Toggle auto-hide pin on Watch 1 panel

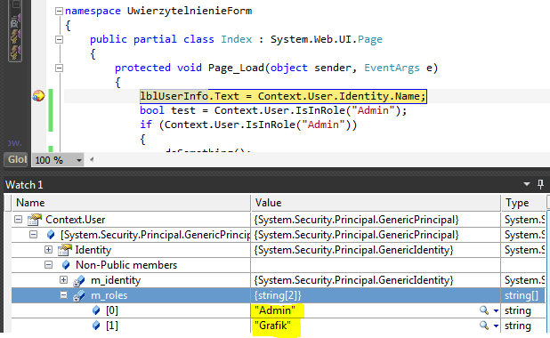point(540,184)
